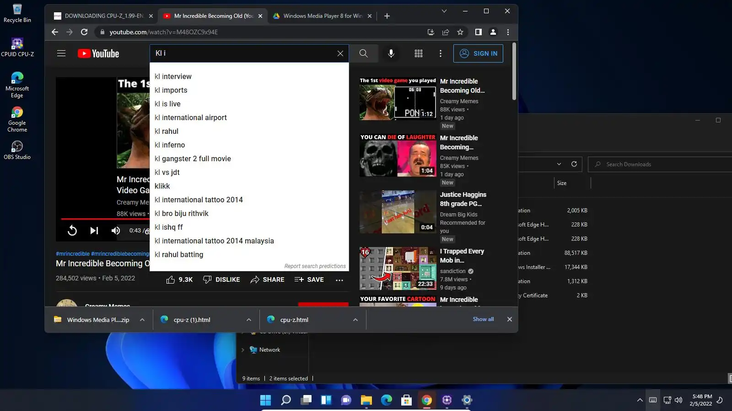732x411 pixels.
Task: Open a new Chrome tab
Action: (387, 16)
